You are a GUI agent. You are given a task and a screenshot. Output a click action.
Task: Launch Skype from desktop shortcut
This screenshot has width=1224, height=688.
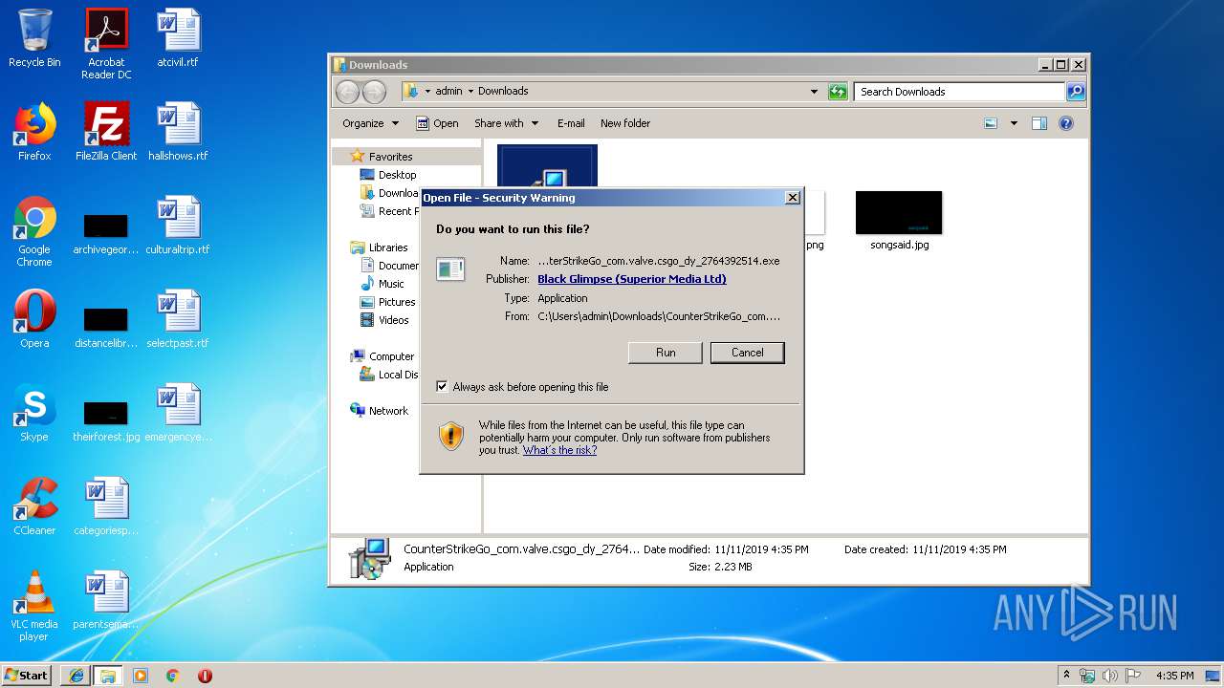click(34, 413)
